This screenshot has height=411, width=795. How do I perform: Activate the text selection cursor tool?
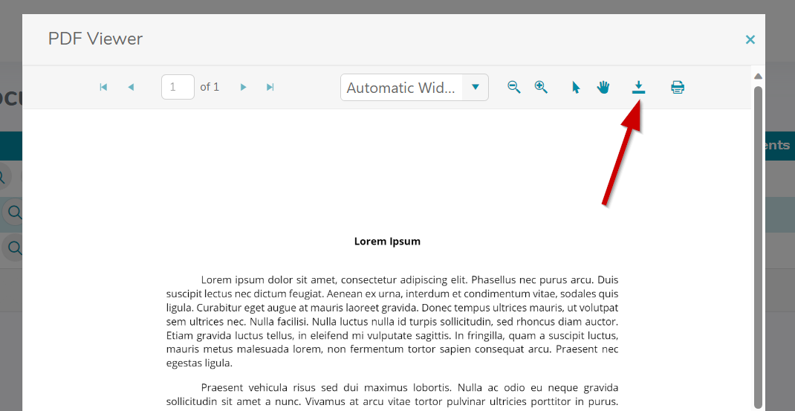pyautogui.click(x=576, y=88)
